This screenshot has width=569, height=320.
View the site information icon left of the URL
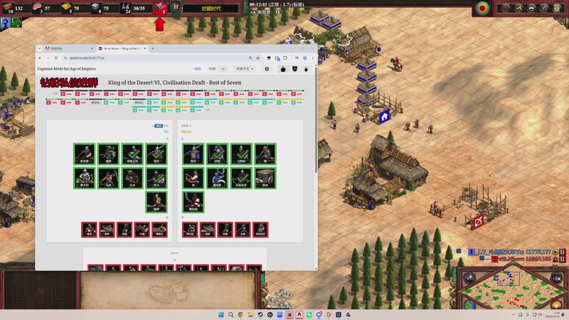point(65,58)
